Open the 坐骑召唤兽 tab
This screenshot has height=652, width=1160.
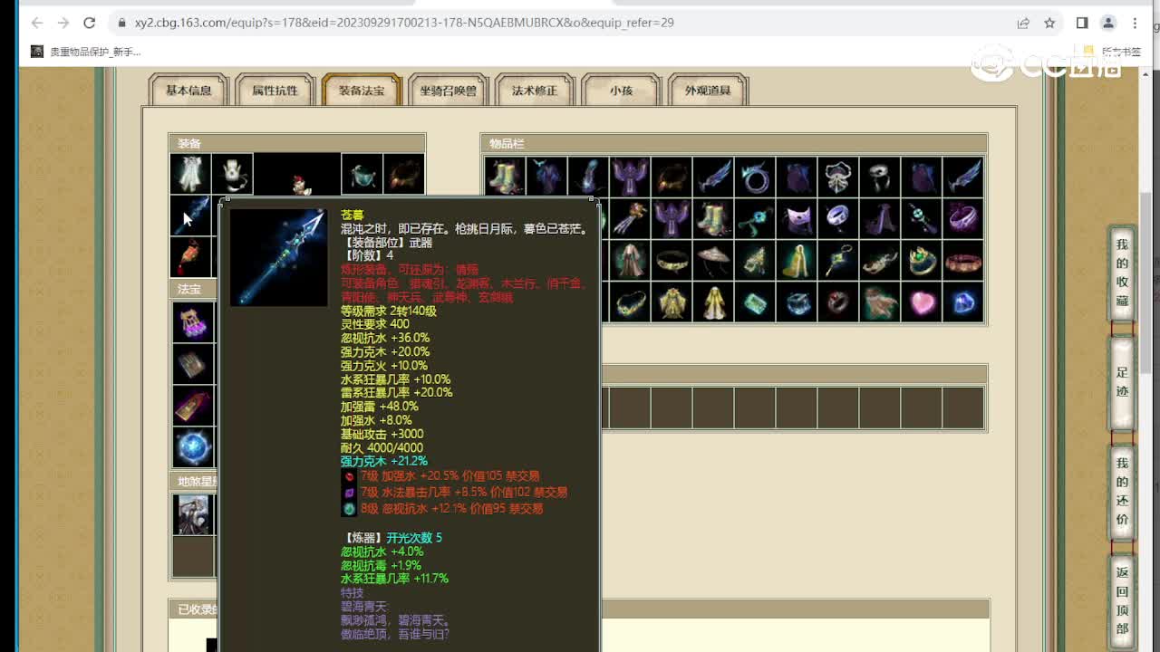click(x=448, y=91)
